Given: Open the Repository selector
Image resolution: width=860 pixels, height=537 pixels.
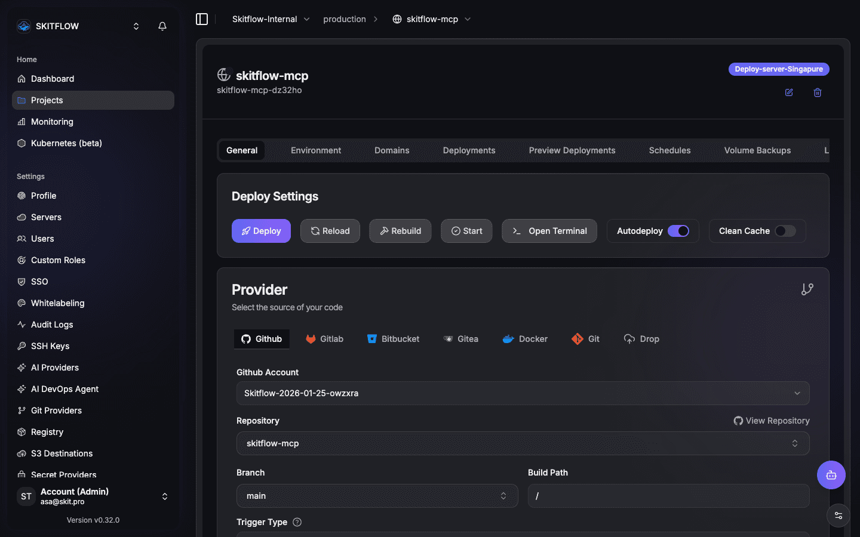Looking at the screenshot, I should (x=523, y=443).
